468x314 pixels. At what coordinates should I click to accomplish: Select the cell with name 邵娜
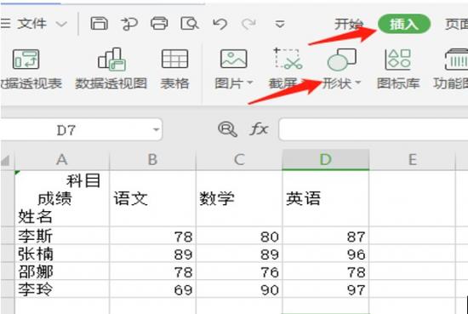(62, 271)
